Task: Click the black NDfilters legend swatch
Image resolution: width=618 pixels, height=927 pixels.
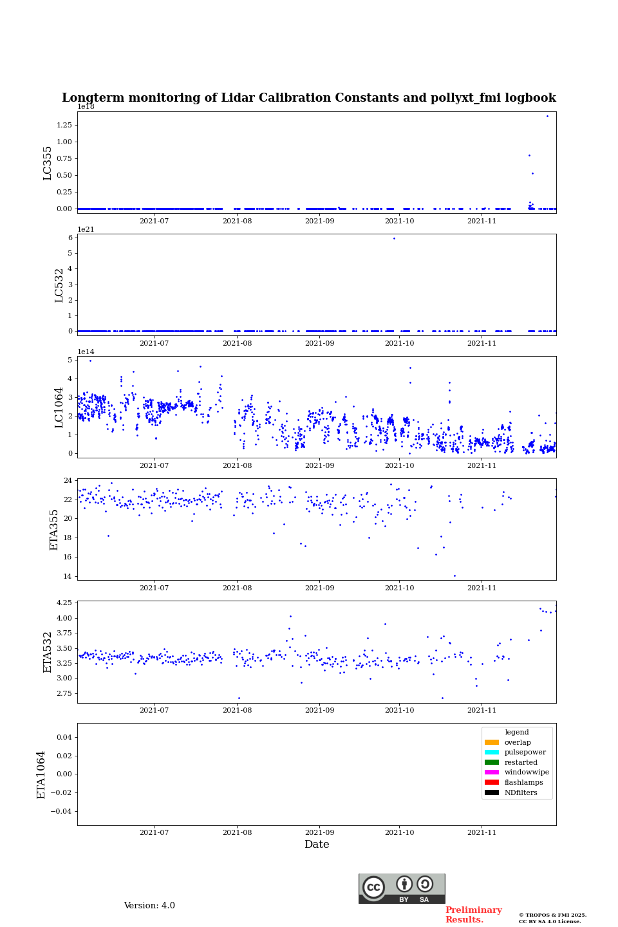Action: [x=491, y=792]
